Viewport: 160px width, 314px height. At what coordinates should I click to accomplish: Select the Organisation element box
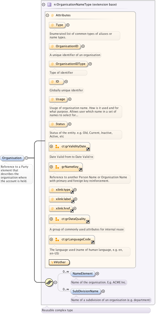12,158
